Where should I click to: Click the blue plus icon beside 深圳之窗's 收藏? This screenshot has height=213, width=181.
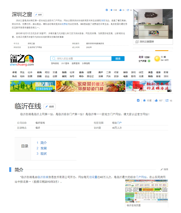coord(107,10)
